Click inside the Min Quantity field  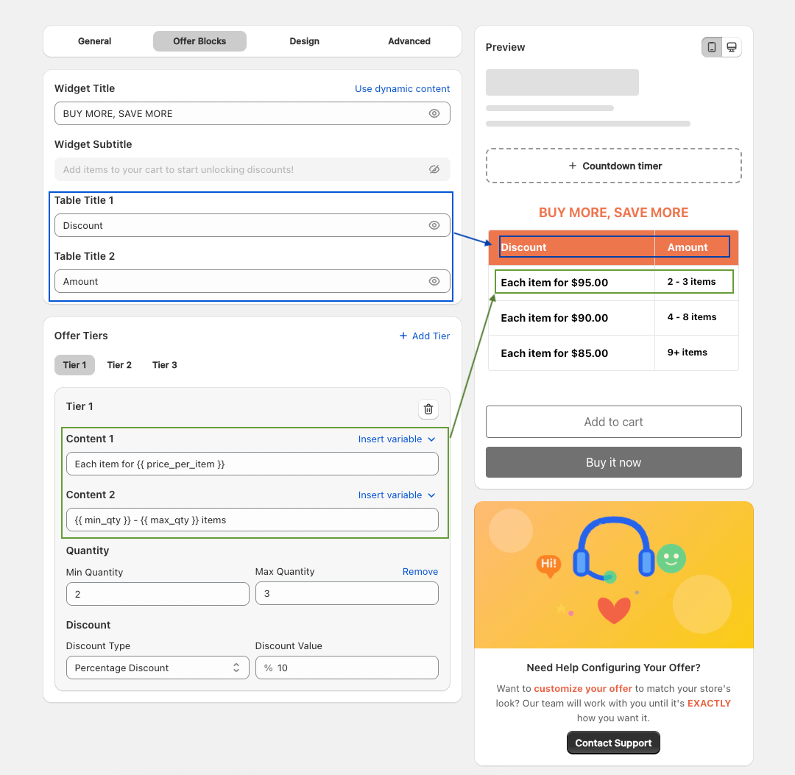pos(157,593)
